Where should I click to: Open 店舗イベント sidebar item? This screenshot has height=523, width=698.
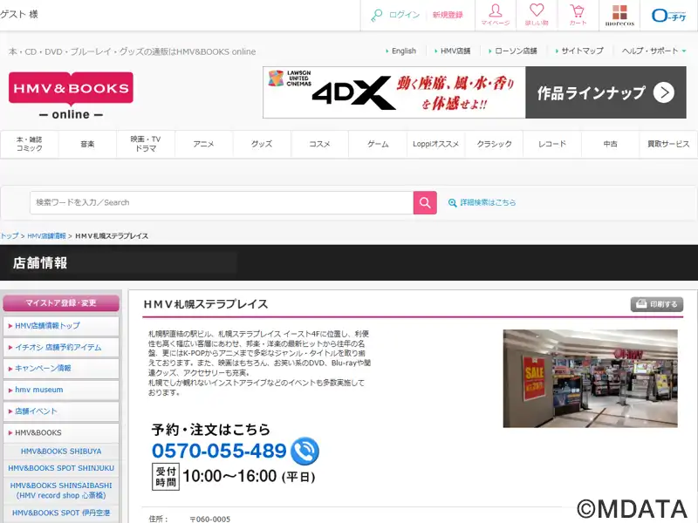coord(61,411)
